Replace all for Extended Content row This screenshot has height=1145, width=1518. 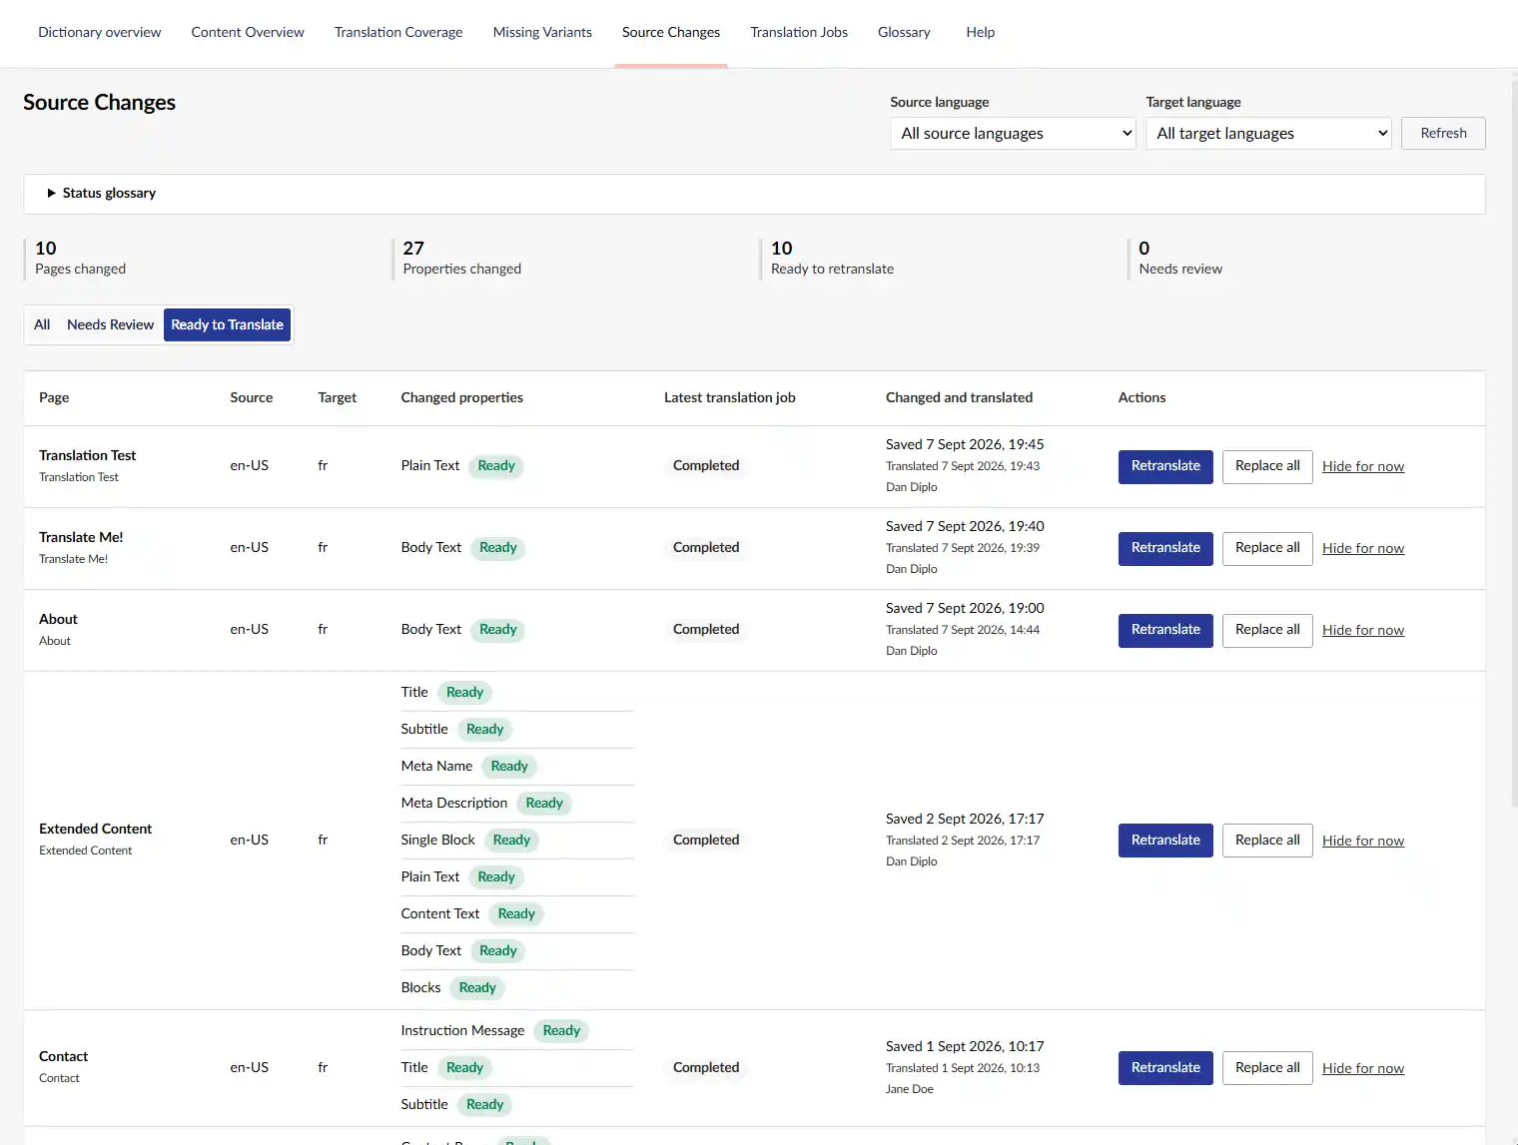coord(1267,841)
